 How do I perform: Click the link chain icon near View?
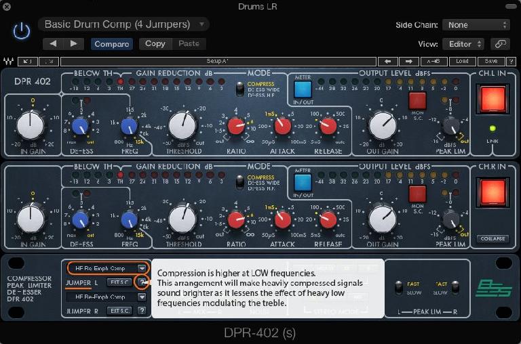click(500, 44)
